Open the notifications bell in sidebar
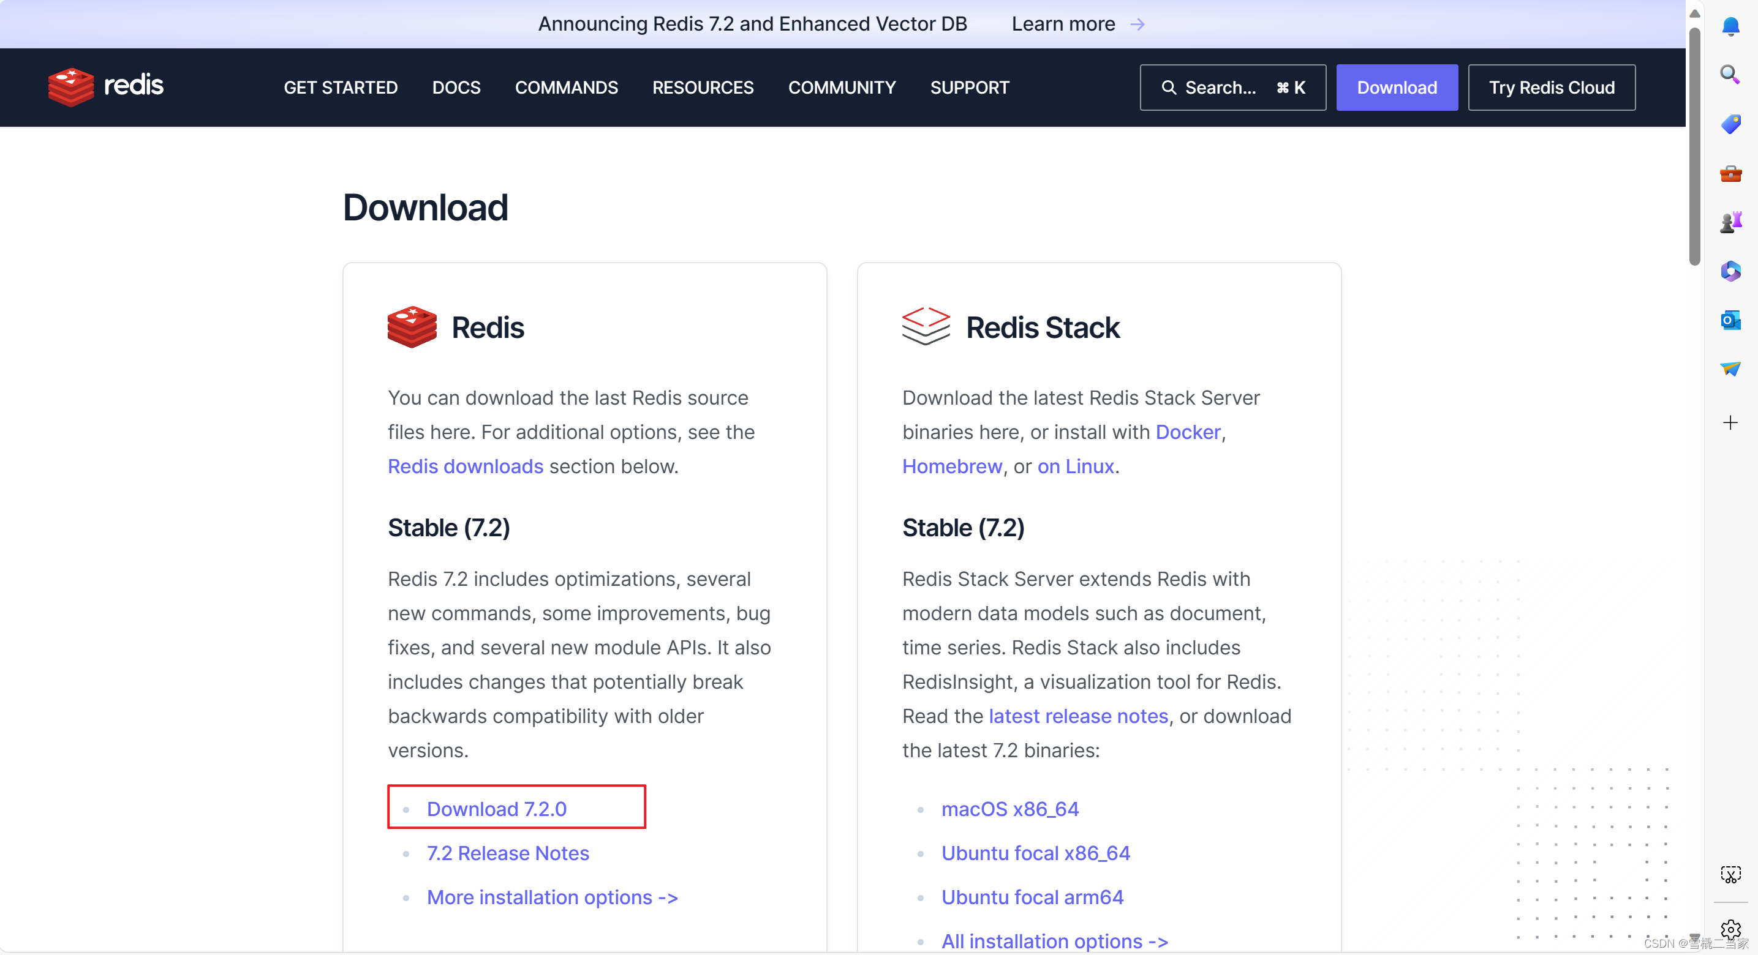Viewport: 1758px width, 955px height. click(1730, 26)
